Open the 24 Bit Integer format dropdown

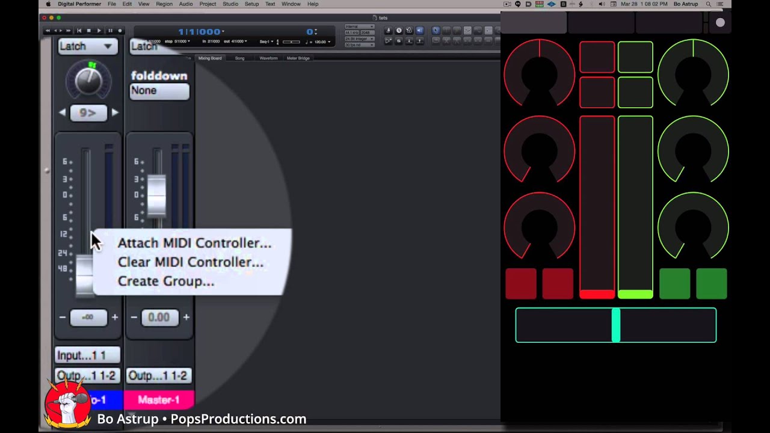pos(360,38)
